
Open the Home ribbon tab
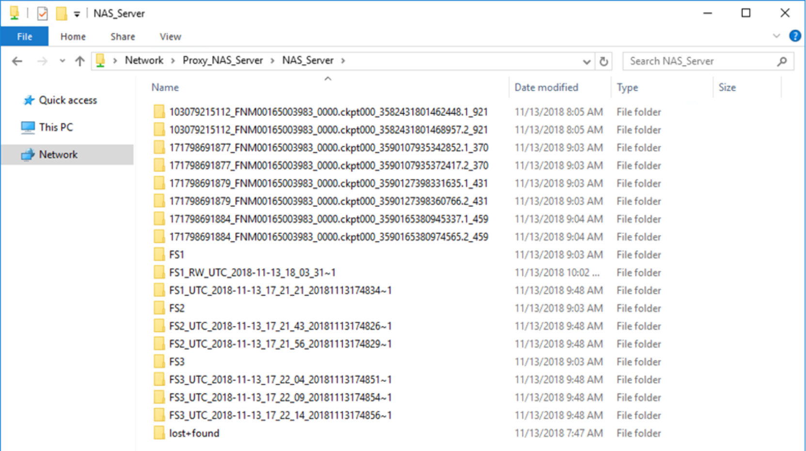(73, 37)
